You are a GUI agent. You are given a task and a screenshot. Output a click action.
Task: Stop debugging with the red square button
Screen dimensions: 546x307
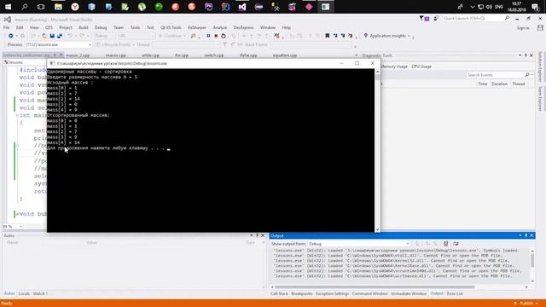(216, 36)
